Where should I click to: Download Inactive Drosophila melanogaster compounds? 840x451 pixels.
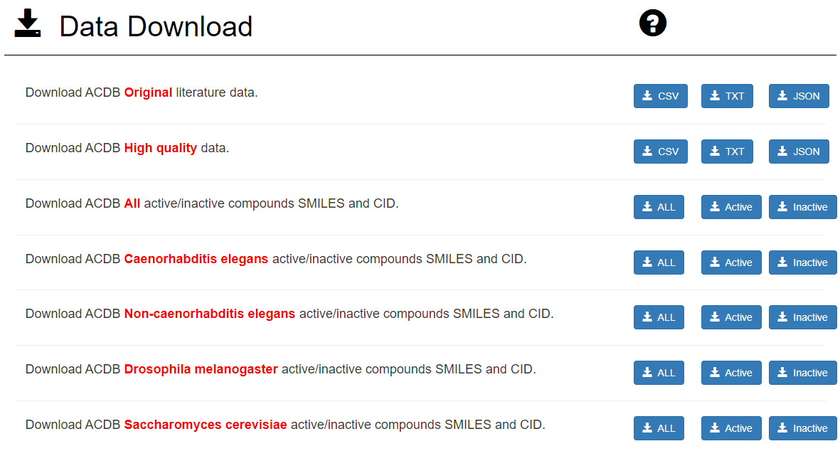tap(802, 373)
